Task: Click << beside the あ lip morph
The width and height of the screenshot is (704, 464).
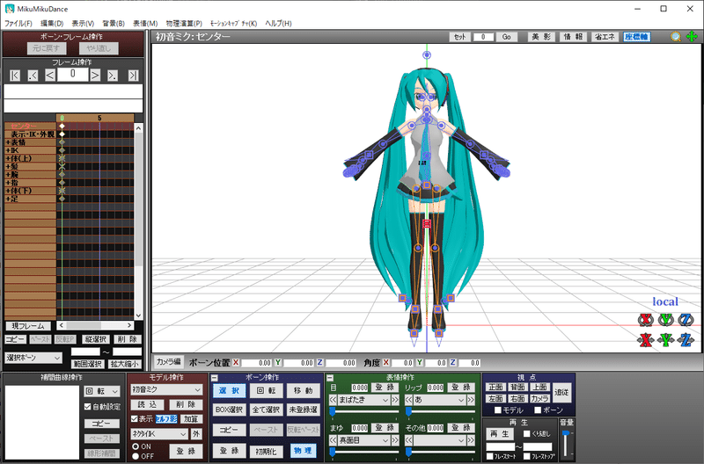Action: click(408, 400)
